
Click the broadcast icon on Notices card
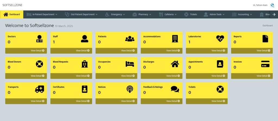coord(130,89)
